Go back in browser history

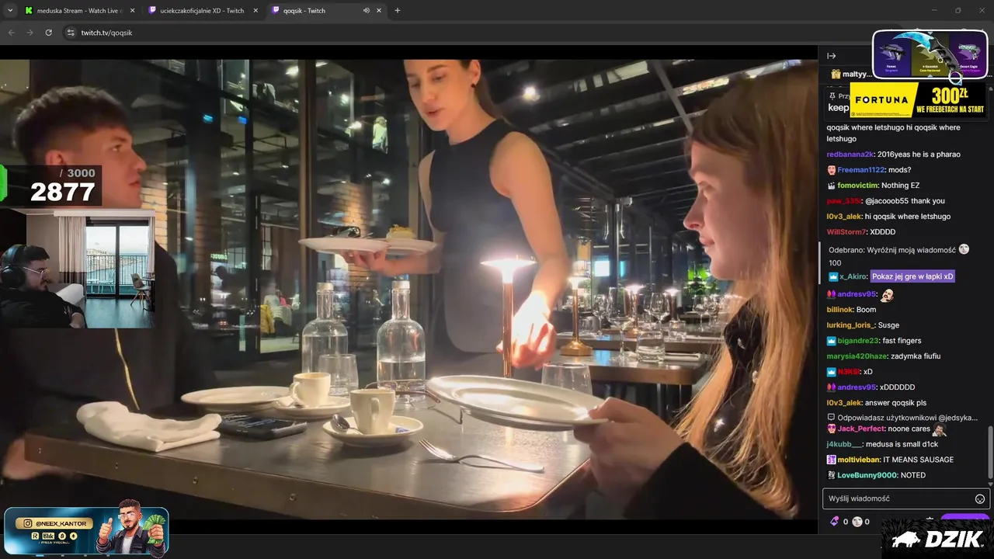(12, 33)
